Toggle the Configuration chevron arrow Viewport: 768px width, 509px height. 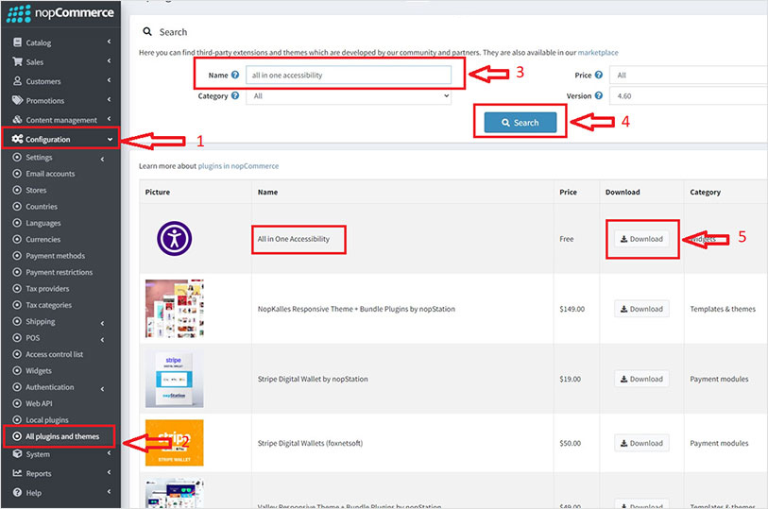110,140
